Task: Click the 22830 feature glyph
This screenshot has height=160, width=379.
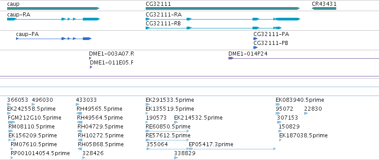Action: coord(306,113)
